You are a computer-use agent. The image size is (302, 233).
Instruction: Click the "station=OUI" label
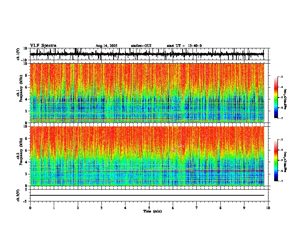141,46
